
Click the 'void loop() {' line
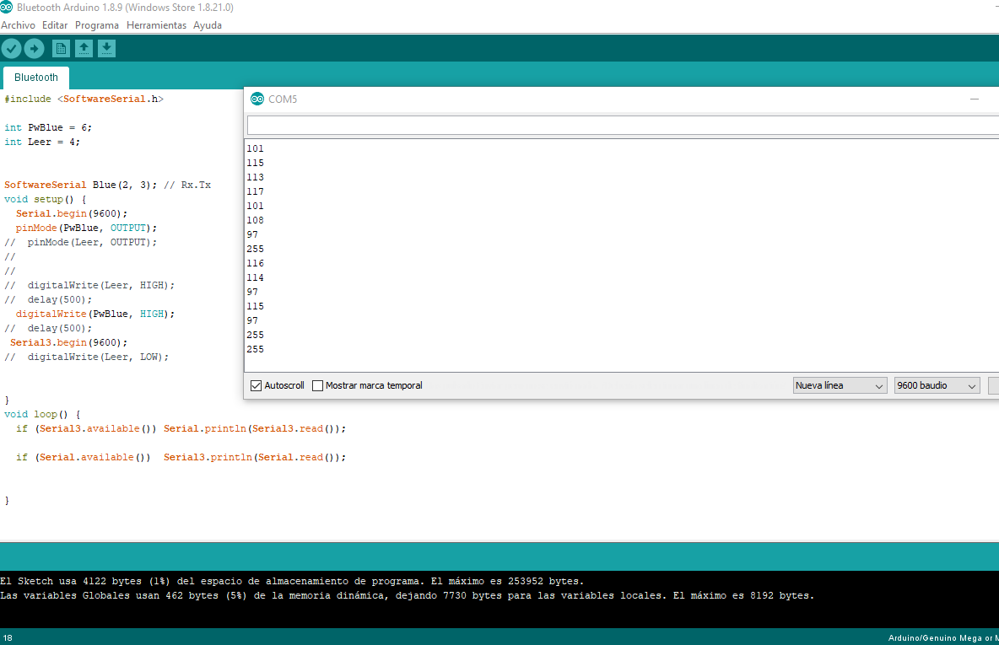coord(42,415)
